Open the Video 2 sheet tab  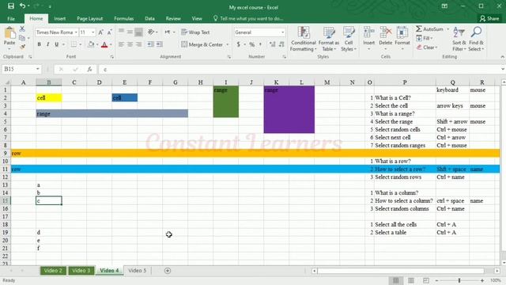click(53, 271)
